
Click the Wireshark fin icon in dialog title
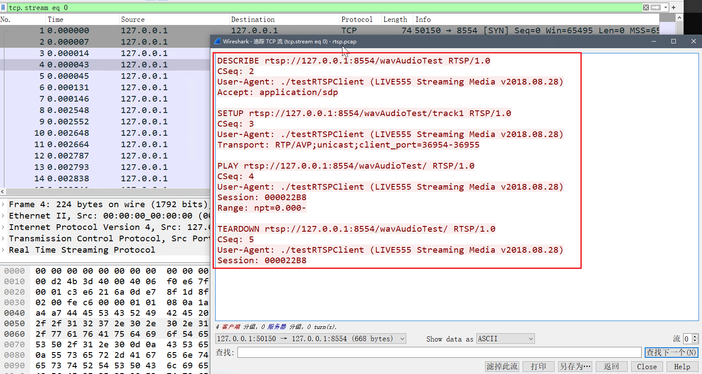[x=217, y=41]
